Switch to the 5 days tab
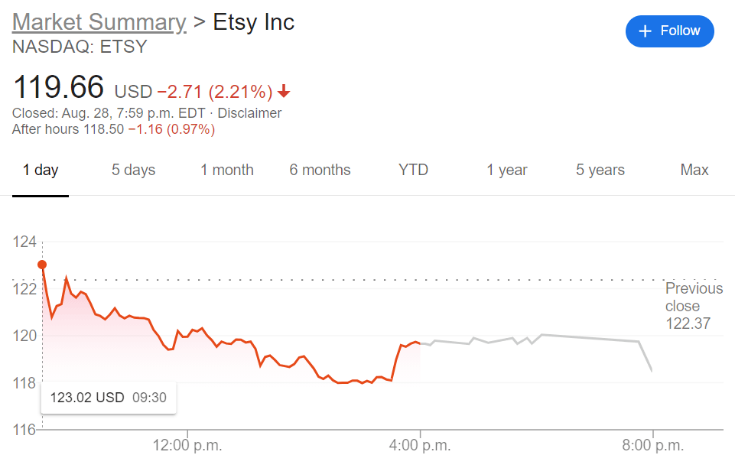 tap(133, 171)
